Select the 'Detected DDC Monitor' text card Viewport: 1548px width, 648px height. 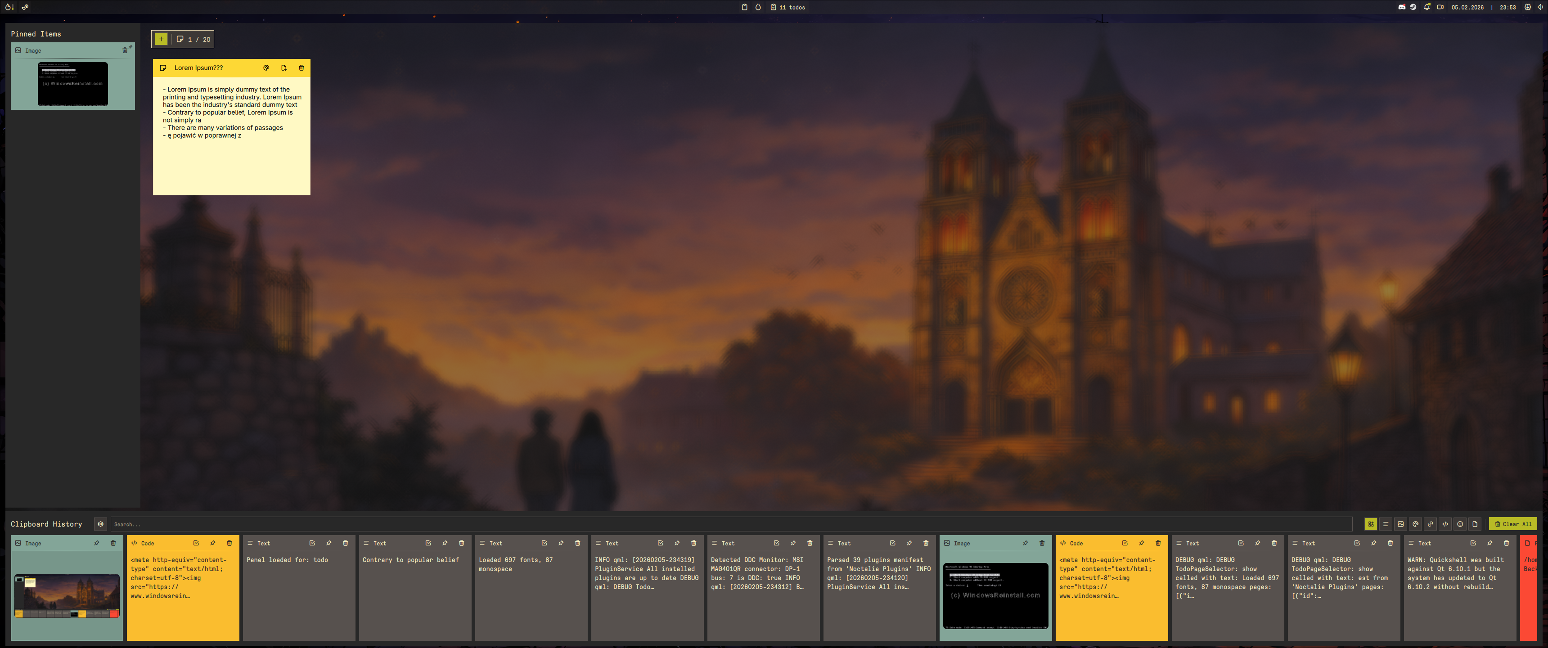[763, 587]
